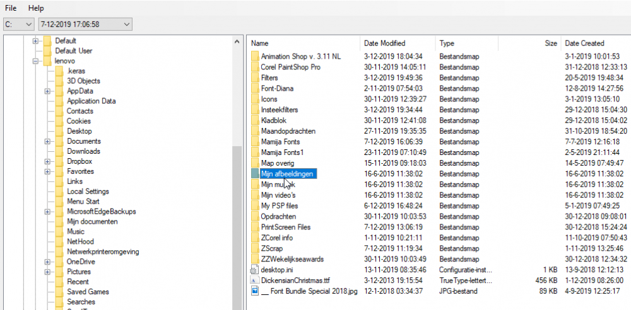Click the ZCorel info folder icon
631x310 pixels.
tap(255, 238)
